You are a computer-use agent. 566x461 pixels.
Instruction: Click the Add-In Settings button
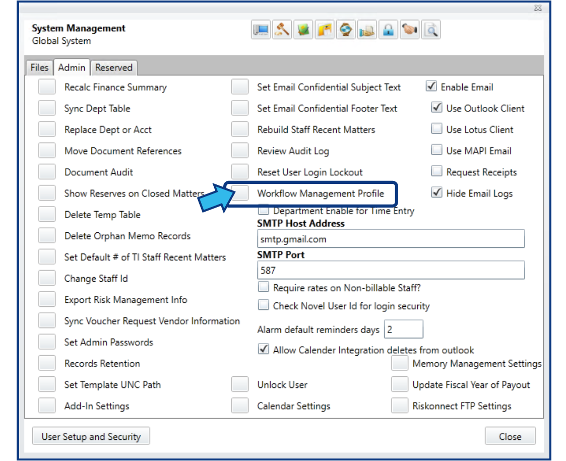(x=47, y=406)
